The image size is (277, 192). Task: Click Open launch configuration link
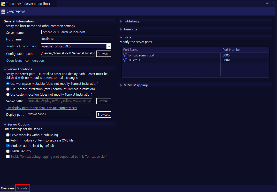click(x=25, y=60)
